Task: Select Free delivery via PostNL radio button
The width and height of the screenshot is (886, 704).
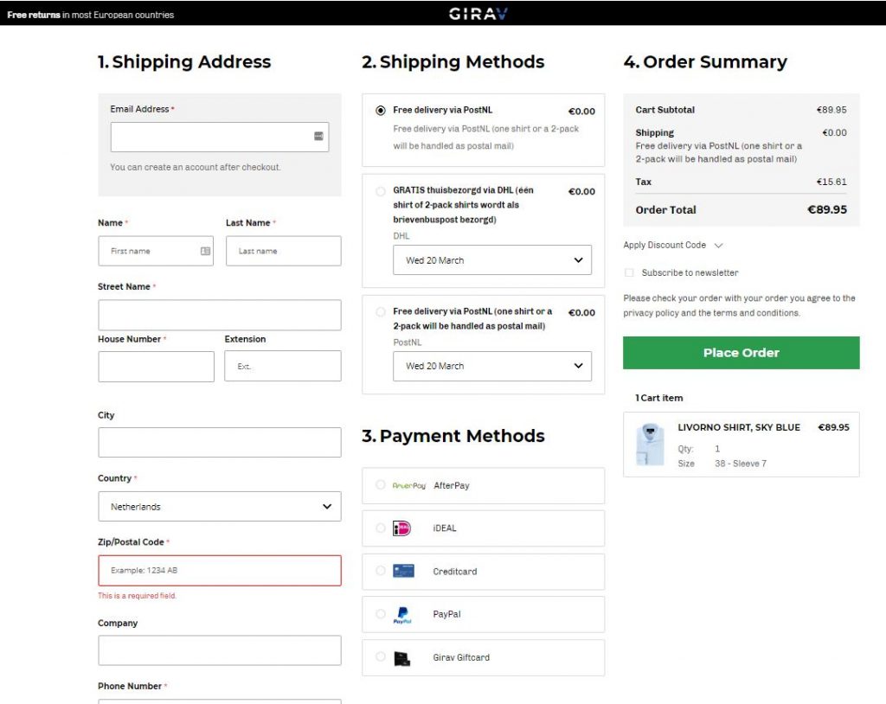Action: pos(381,110)
